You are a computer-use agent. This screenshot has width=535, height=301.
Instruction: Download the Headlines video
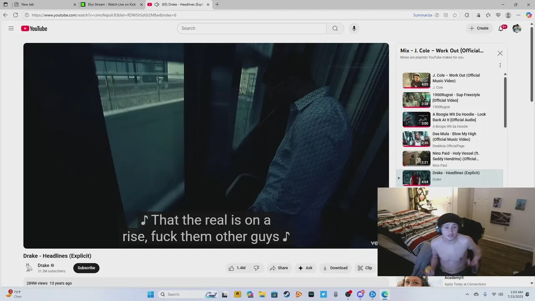click(x=335, y=268)
